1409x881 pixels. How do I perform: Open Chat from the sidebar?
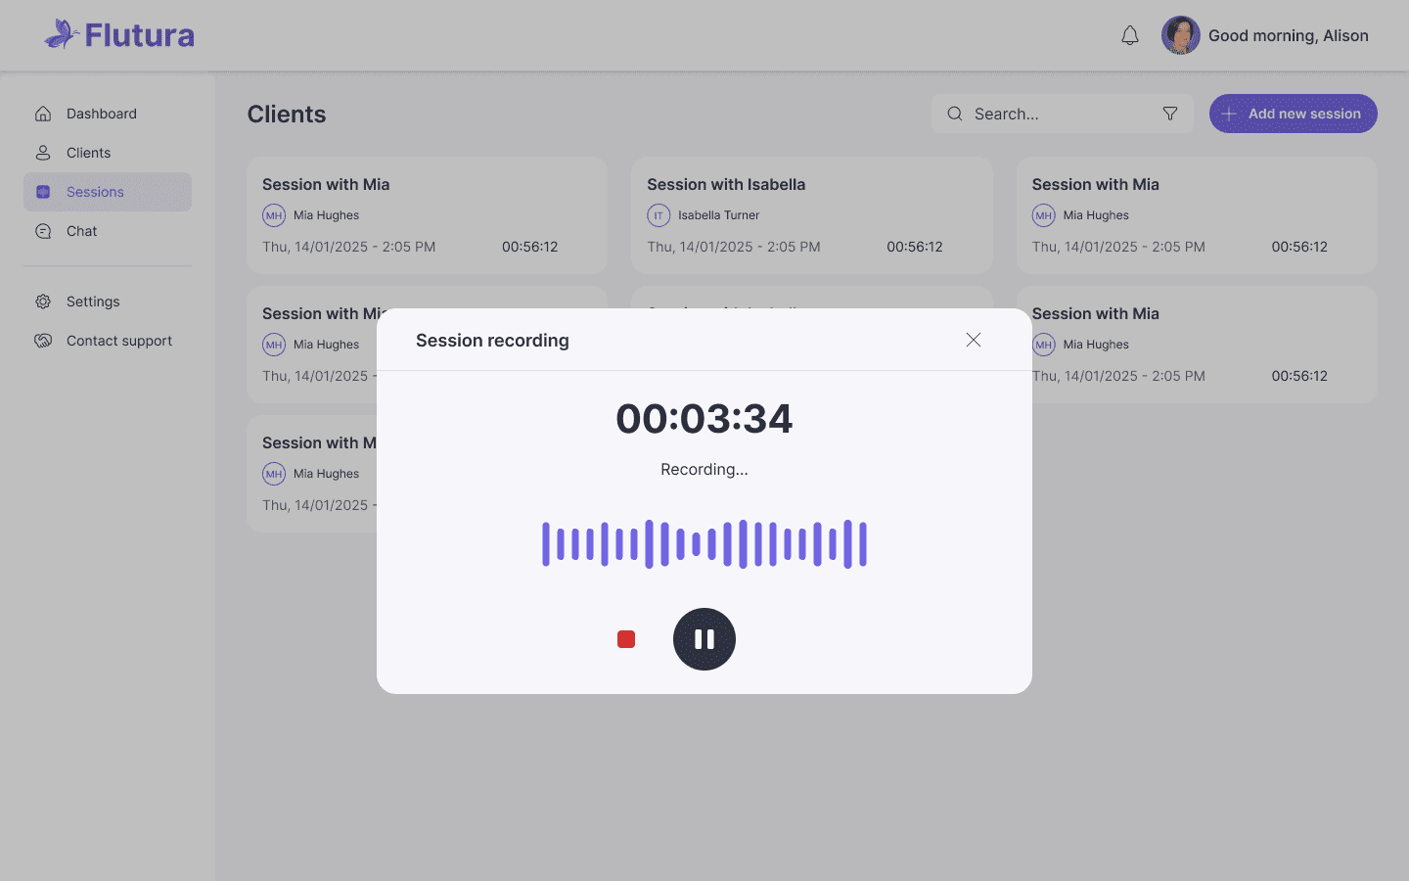click(108, 231)
